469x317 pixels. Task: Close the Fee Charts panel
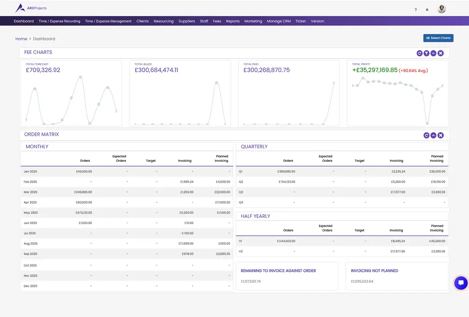click(441, 53)
